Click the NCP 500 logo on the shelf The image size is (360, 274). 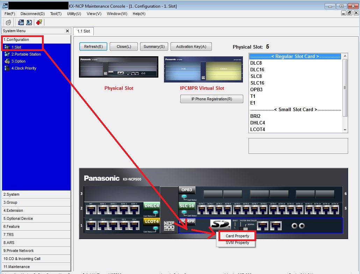click(x=169, y=226)
